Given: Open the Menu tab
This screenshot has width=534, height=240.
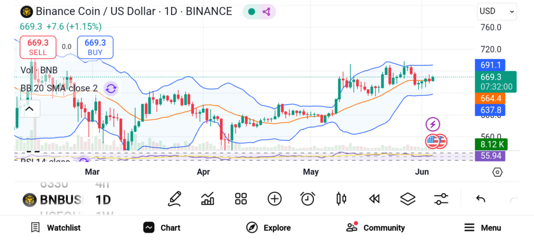Looking at the screenshot, I should click(482, 228).
